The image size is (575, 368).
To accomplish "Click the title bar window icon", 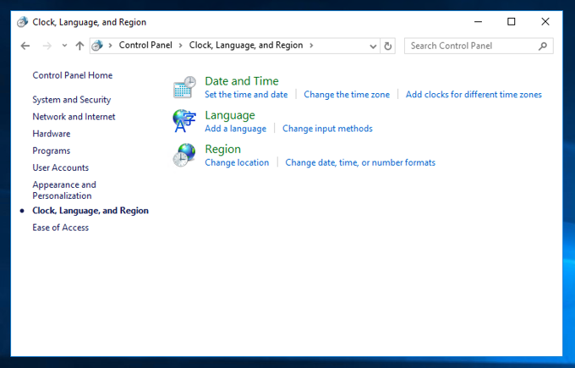I will (x=22, y=22).
